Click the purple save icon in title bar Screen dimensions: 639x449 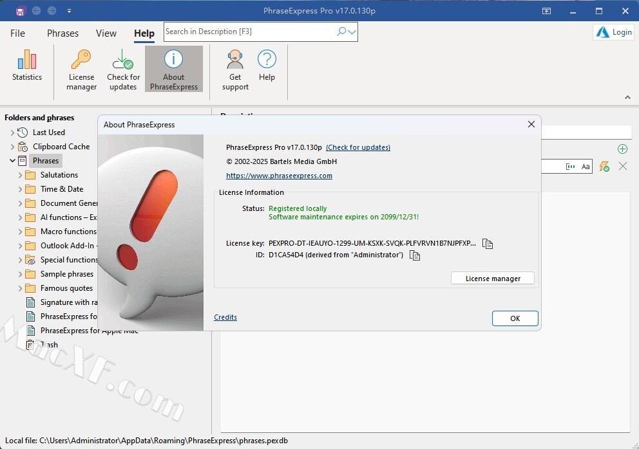pos(21,11)
